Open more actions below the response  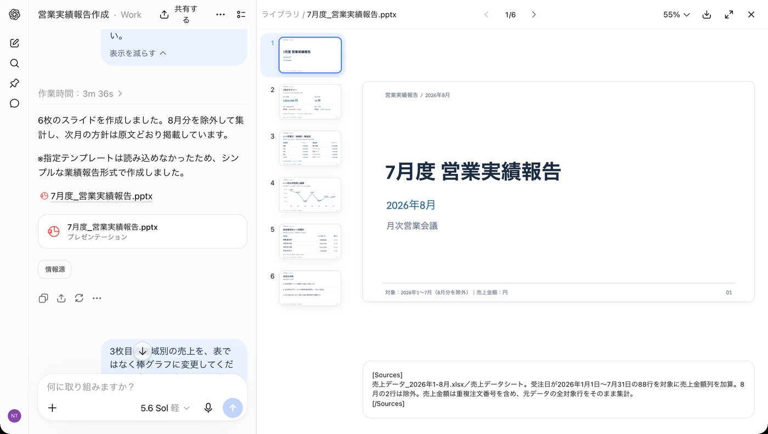coord(97,298)
